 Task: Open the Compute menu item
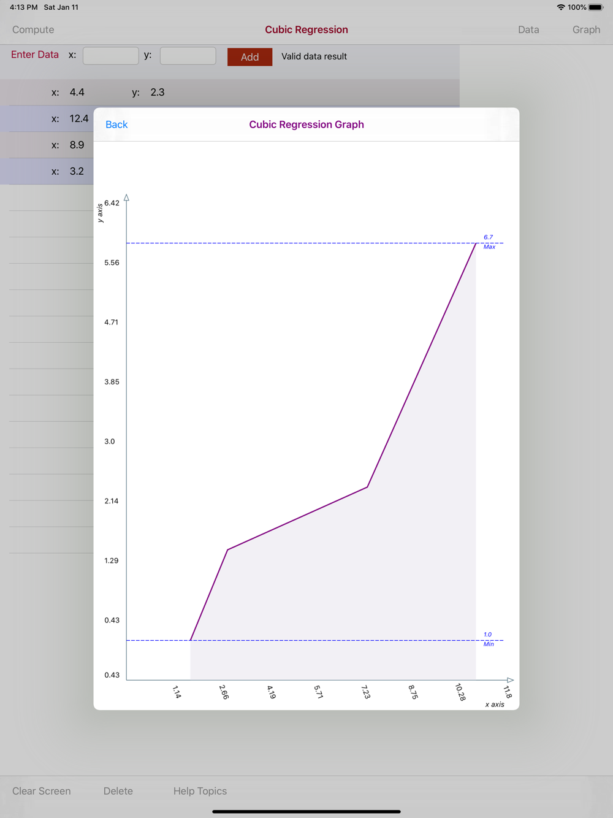[33, 29]
